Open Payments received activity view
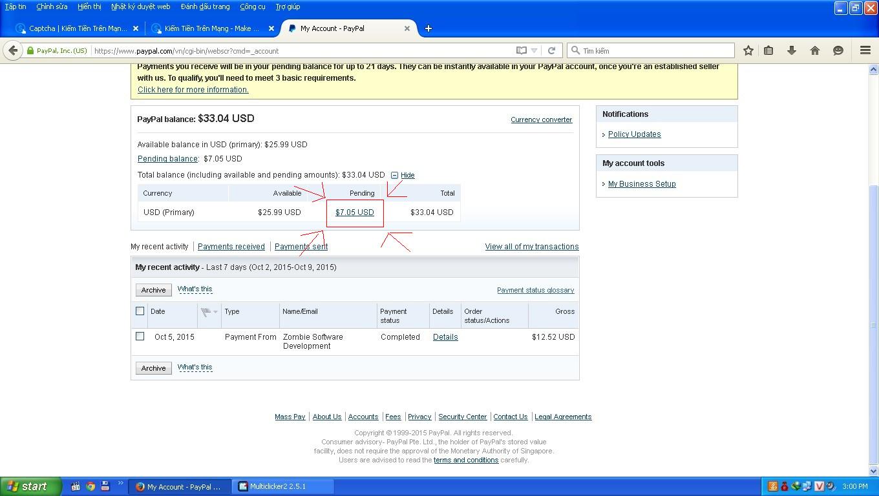This screenshot has width=879, height=496. [x=231, y=247]
